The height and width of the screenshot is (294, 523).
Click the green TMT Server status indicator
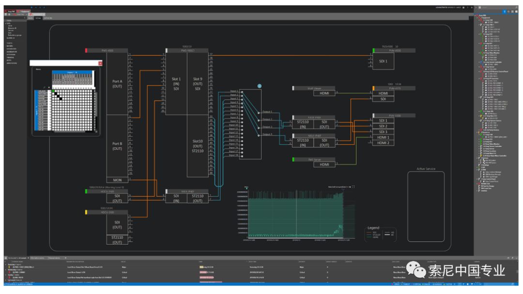293,160
